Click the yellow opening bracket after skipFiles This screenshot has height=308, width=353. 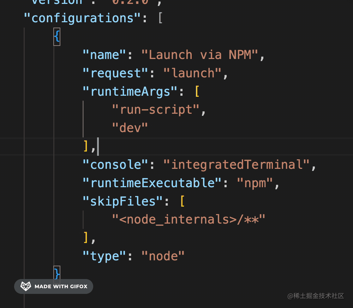[x=183, y=201]
